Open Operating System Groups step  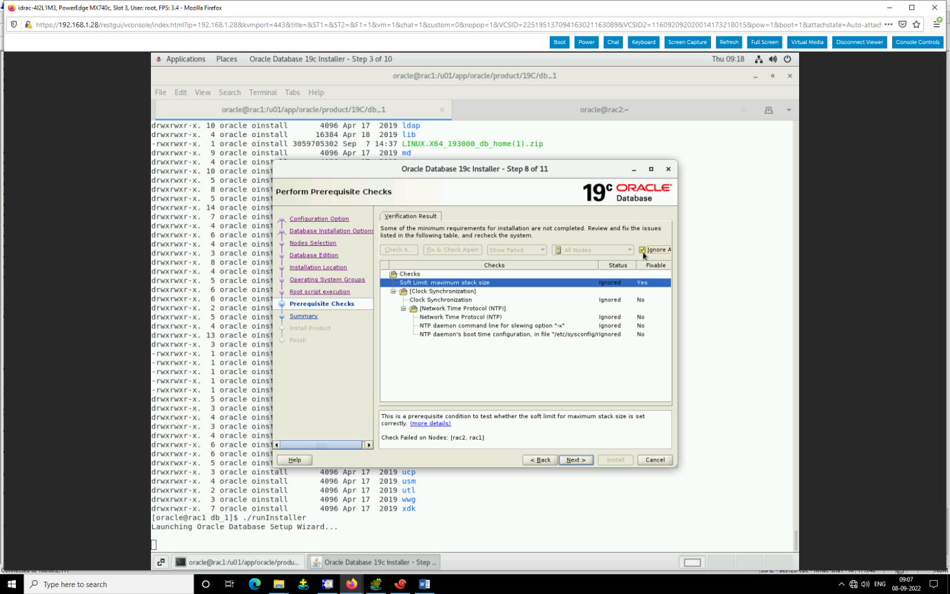pyautogui.click(x=327, y=279)
